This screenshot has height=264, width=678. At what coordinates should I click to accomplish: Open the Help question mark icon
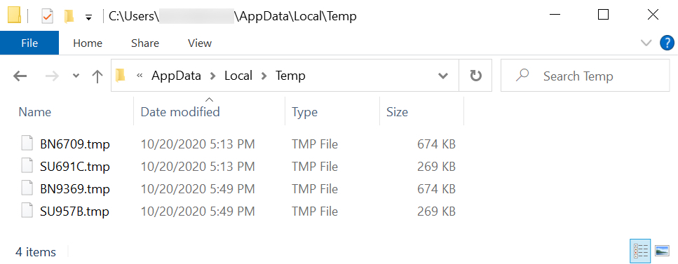point(667,43)
